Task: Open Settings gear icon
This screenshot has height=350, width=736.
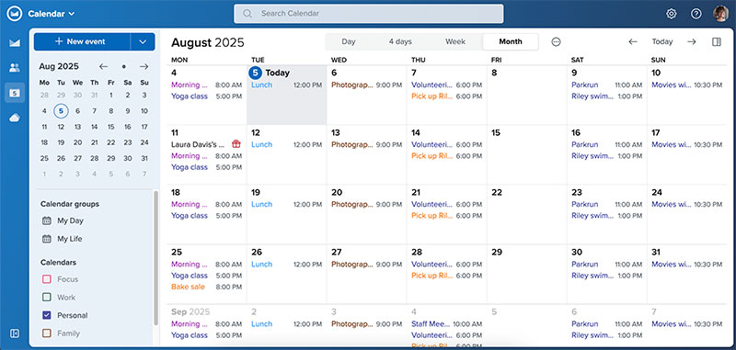Action: [672, 14]
